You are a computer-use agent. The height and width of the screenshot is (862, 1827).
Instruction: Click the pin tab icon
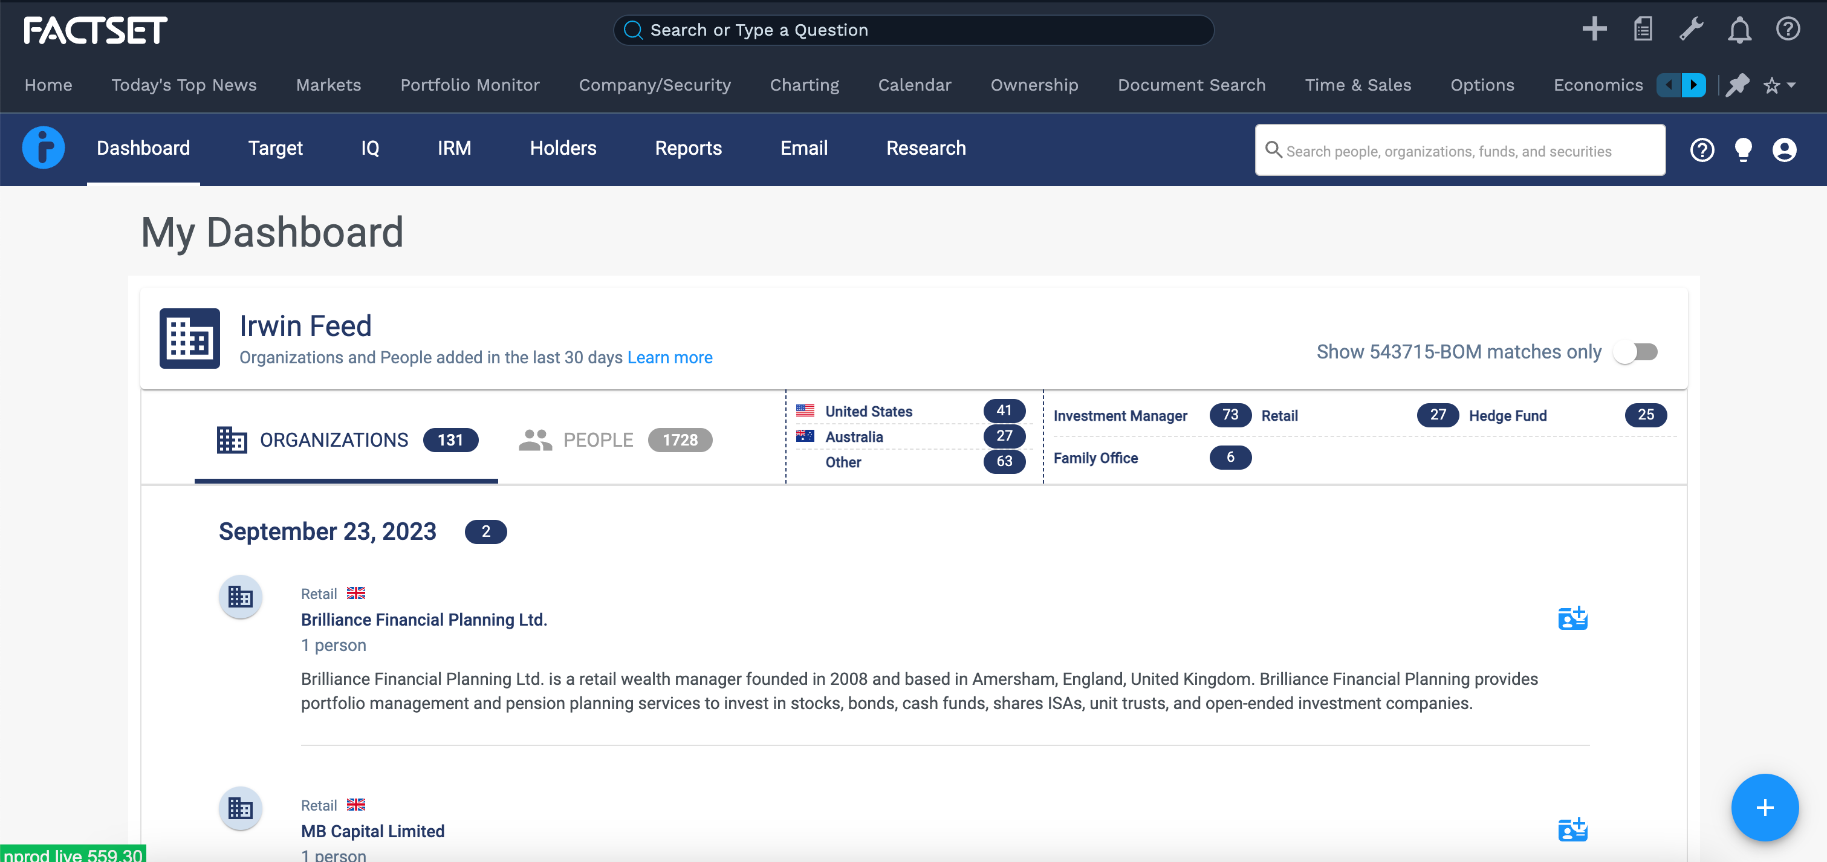pos(1737,85)
